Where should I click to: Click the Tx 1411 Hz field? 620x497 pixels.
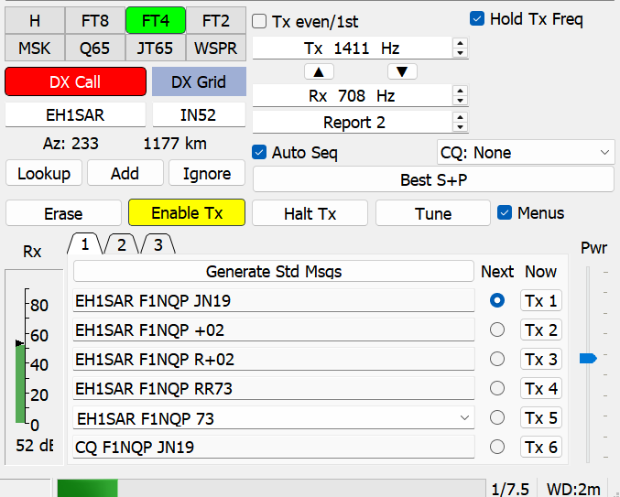tap(353, 48)
